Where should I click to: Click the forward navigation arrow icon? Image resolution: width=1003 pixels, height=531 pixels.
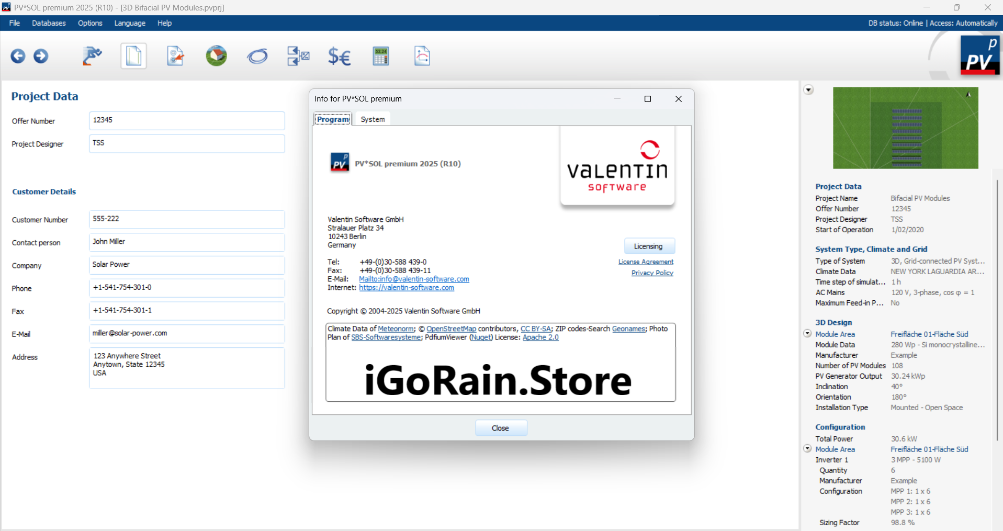(41, 56)
